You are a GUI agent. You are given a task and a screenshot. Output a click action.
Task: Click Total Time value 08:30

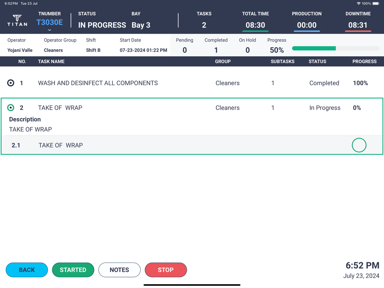[x=255, y=25]
